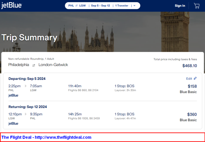The height and width of the screenshot is (142, 205).
Task: Open the shopping cart icon
Action: (197, 6)
